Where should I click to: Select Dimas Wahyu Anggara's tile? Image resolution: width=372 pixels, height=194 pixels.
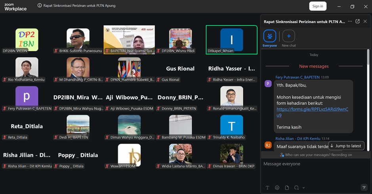click(x=129, y=126)
